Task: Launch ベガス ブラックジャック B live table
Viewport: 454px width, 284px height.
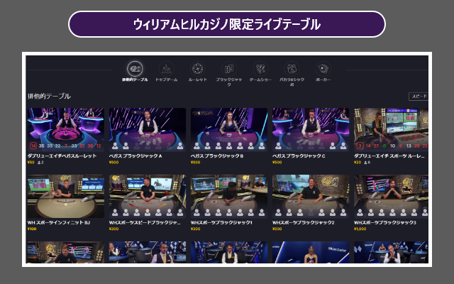Action: [x=228, y=129]
